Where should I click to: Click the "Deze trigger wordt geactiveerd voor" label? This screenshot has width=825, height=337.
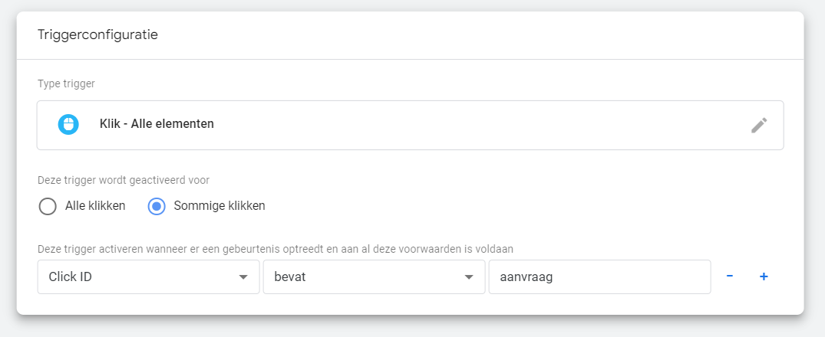[124, 181]
